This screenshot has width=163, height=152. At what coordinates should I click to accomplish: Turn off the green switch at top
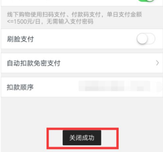tap(147, 1)
